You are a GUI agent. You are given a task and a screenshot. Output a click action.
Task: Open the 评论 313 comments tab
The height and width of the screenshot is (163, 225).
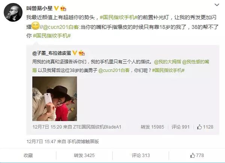coord(141,156)
